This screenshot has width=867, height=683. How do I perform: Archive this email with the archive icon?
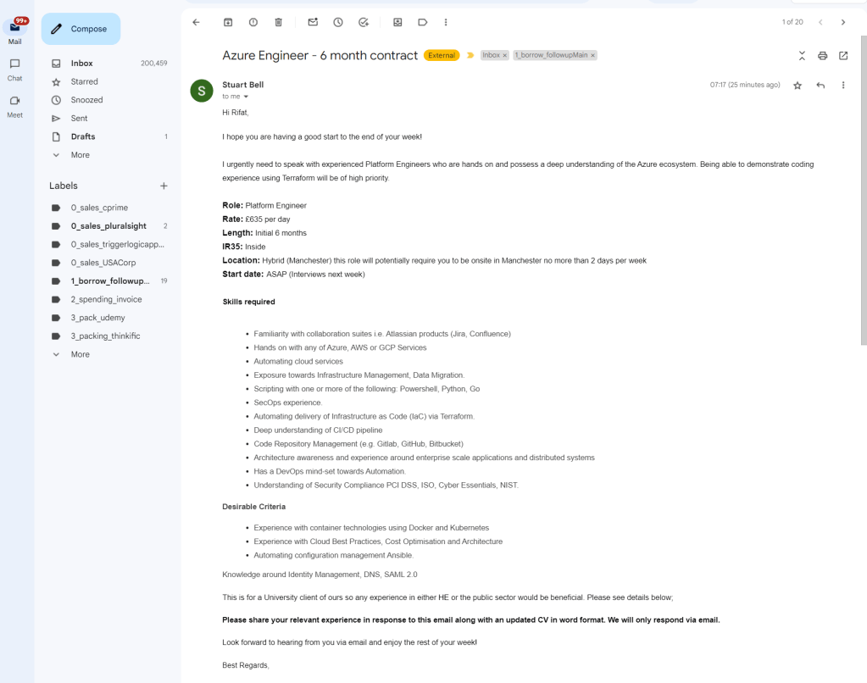228,22
